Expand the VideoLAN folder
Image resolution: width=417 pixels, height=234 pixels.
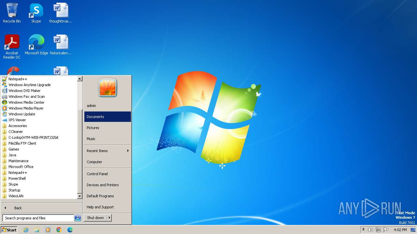pyautogui.click(x=16, y=196)
